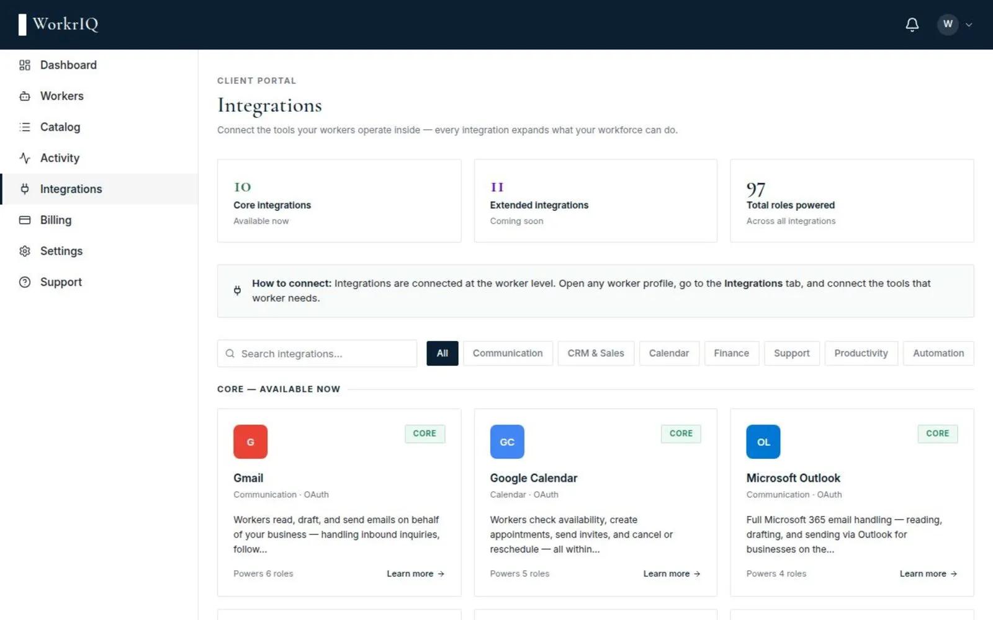
Task: Click the W user avatar
Action: coord(948,24)
